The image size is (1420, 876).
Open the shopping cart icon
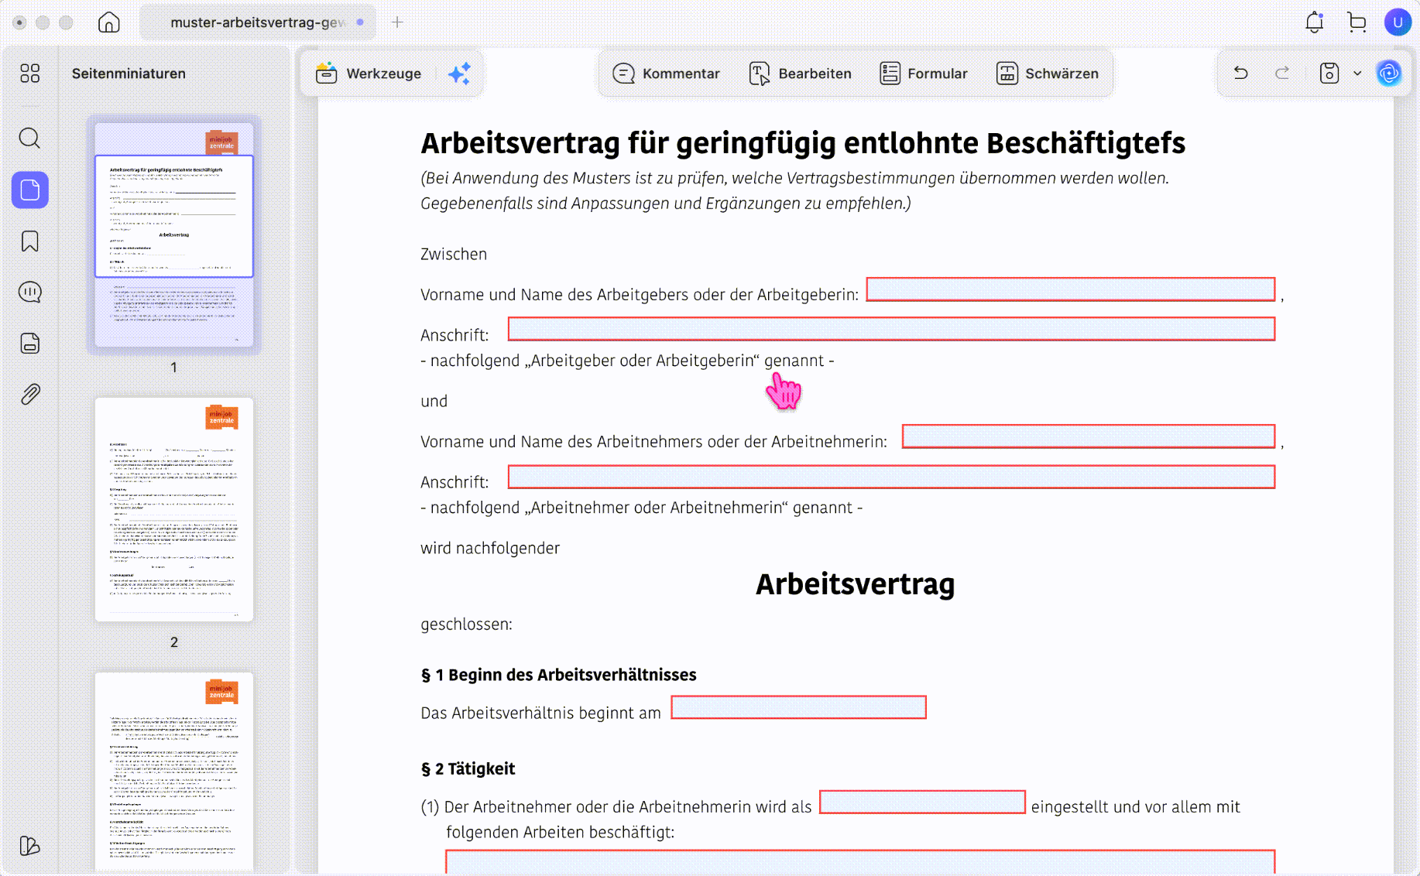(x=1357, y=22)
